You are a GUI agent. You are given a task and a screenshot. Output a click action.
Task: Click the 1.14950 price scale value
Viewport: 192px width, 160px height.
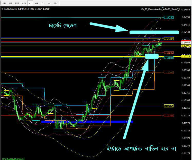click(x=186, y=10)
